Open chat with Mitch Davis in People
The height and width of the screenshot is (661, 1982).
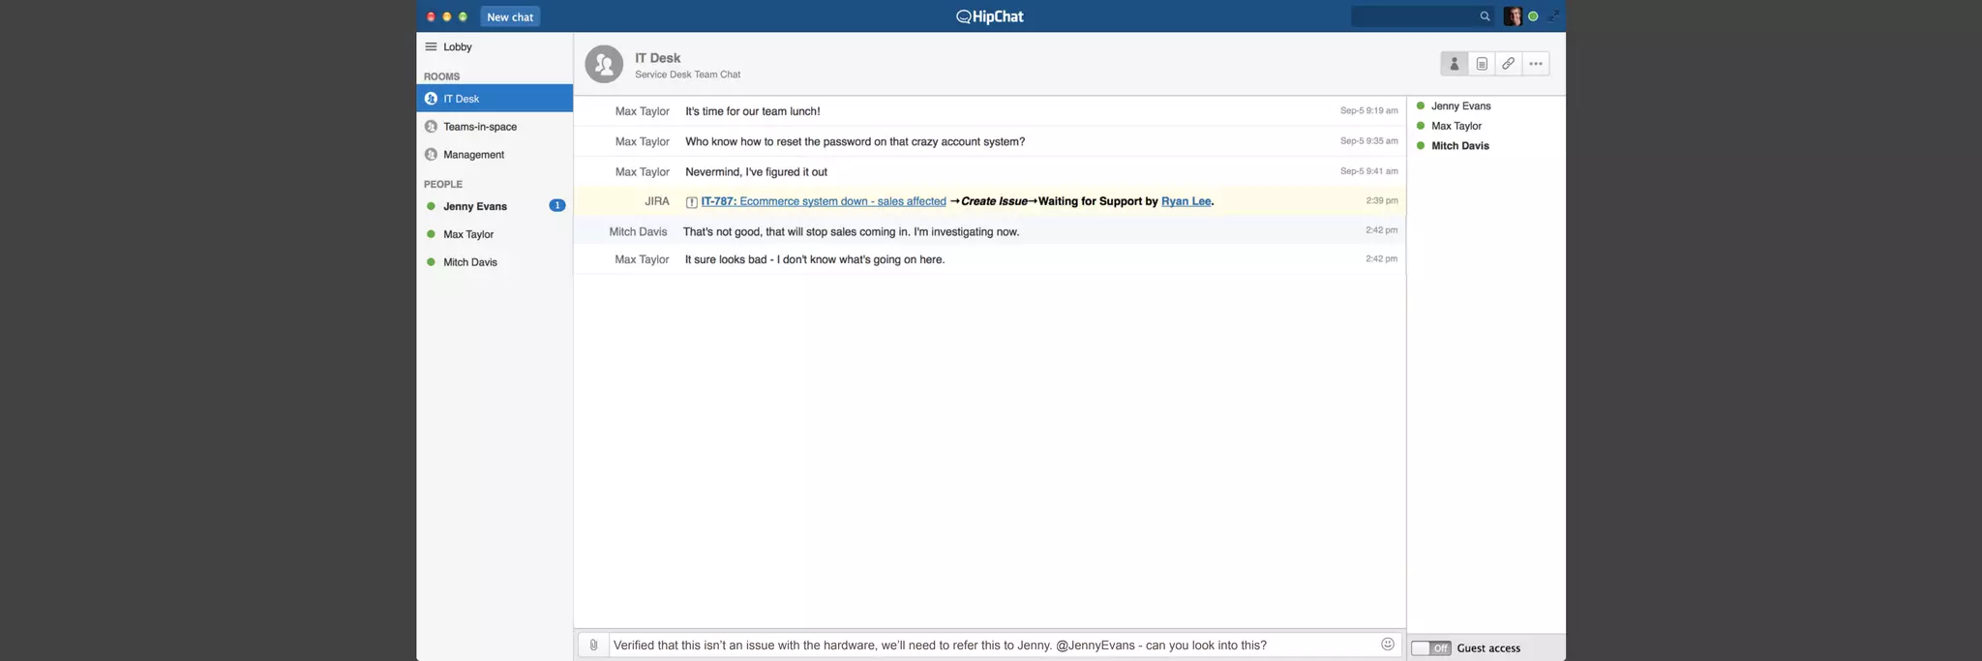coord(495,262)
